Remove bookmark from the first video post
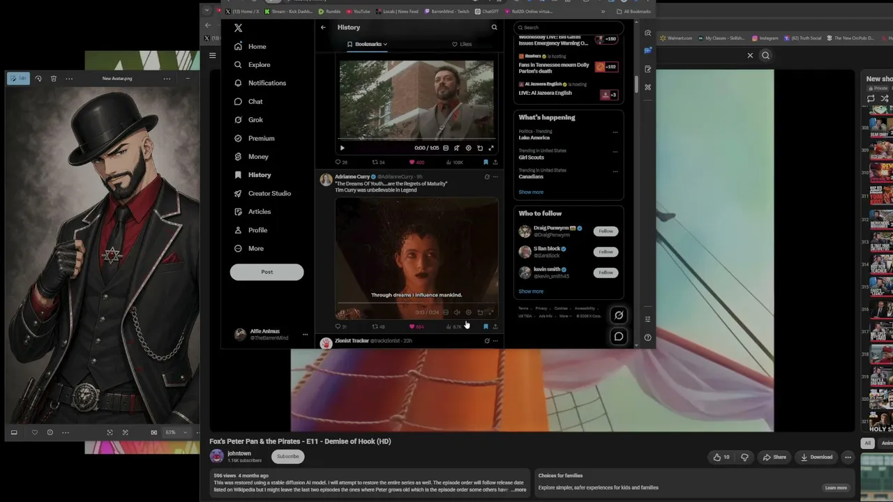This screenshot has width=893, height=502. 486,162
